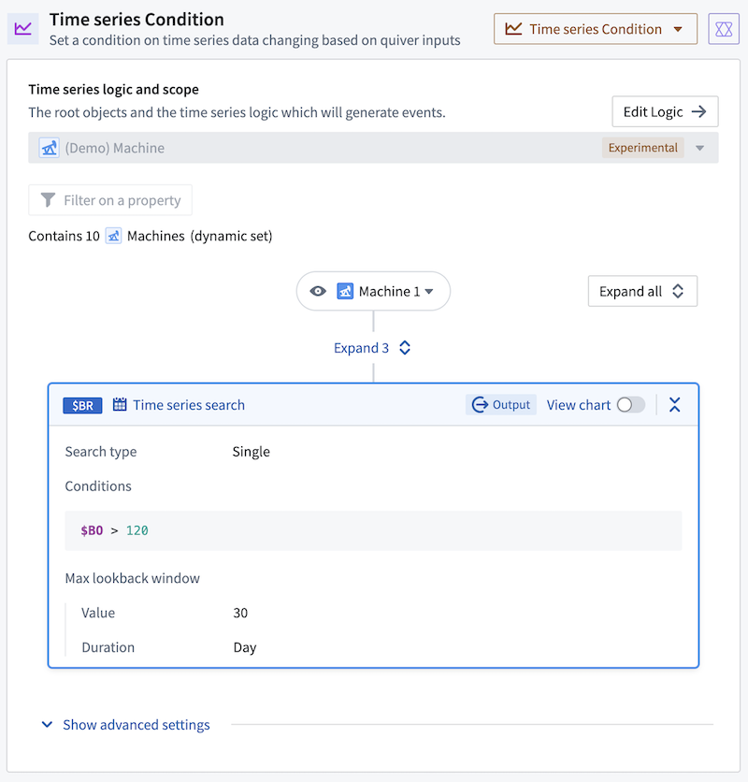Click the Time series search title

[189, 405]
